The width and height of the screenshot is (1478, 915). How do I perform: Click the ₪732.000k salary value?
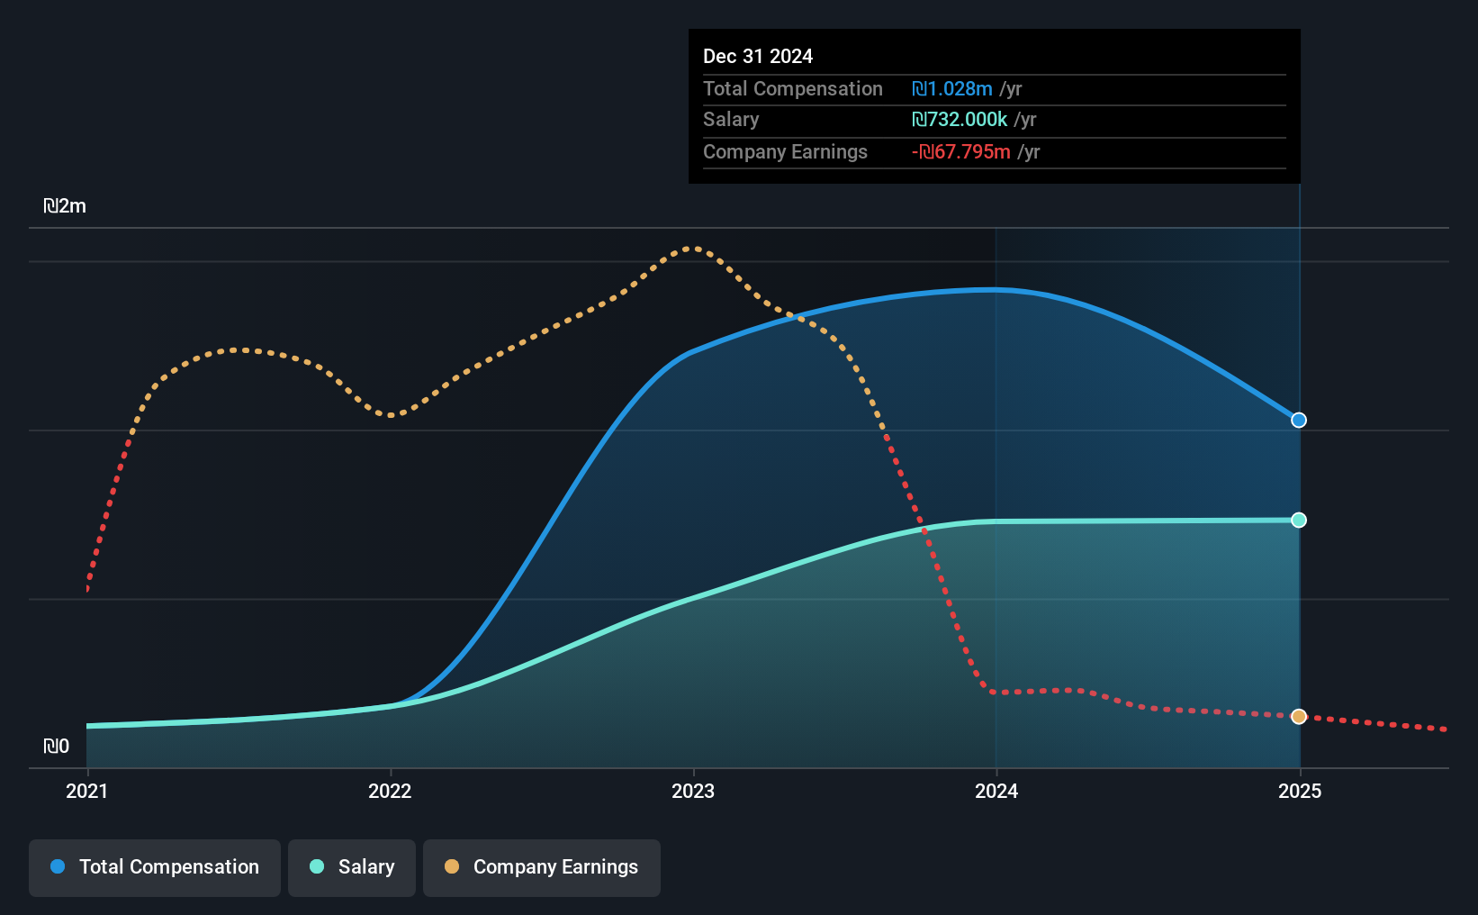point(960,119)
